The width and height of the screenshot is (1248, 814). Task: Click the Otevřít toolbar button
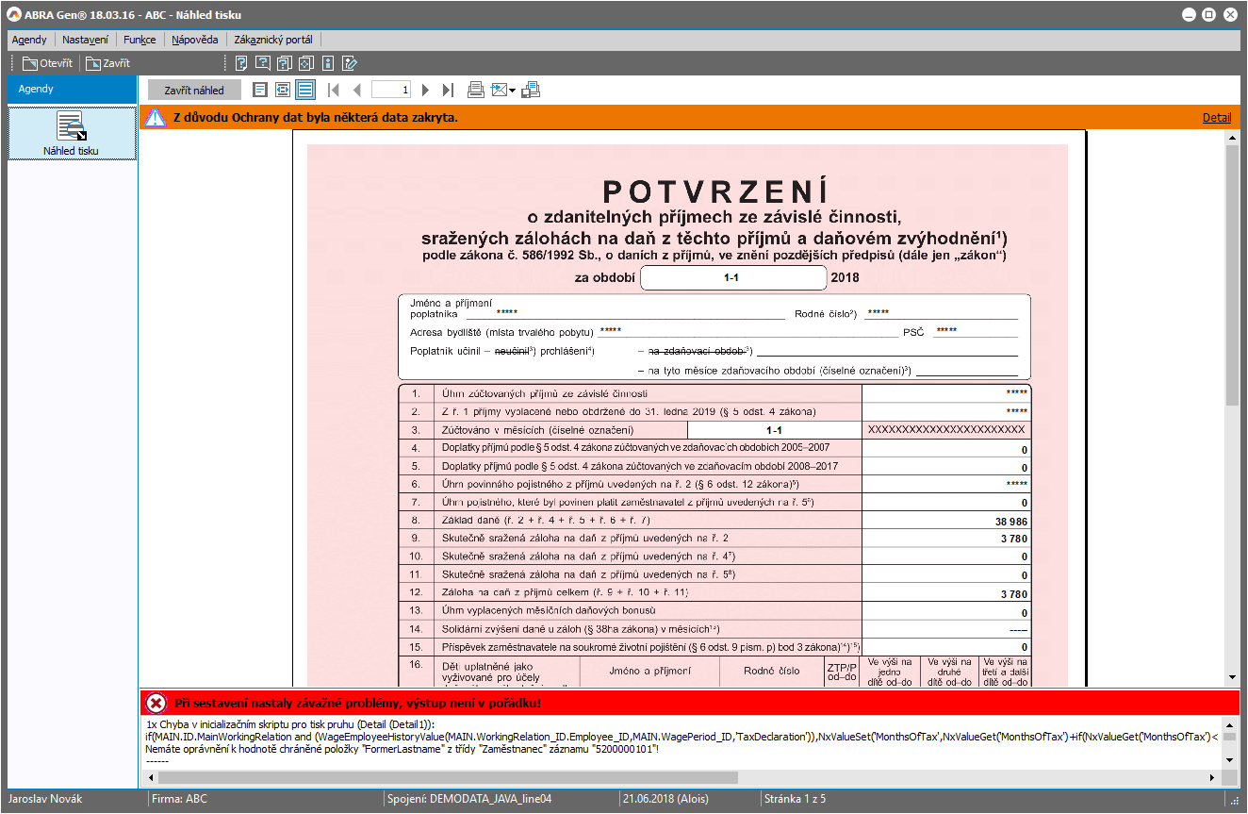pyautogui.click(x=47, y=64)
